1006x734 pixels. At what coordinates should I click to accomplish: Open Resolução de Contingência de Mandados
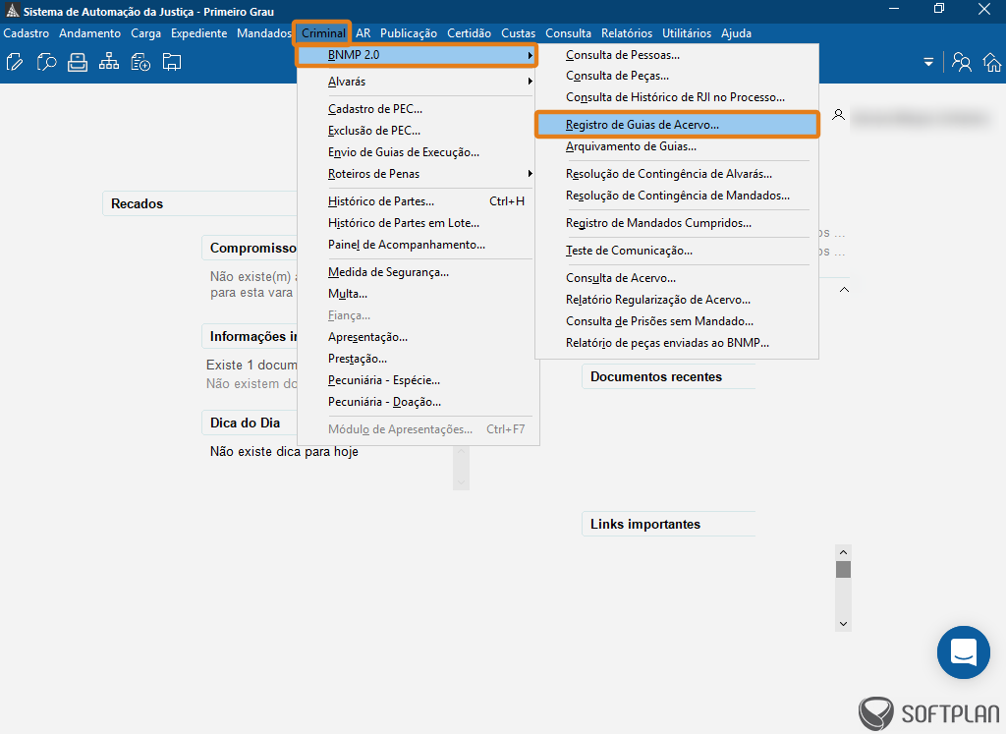click(677, 196)
